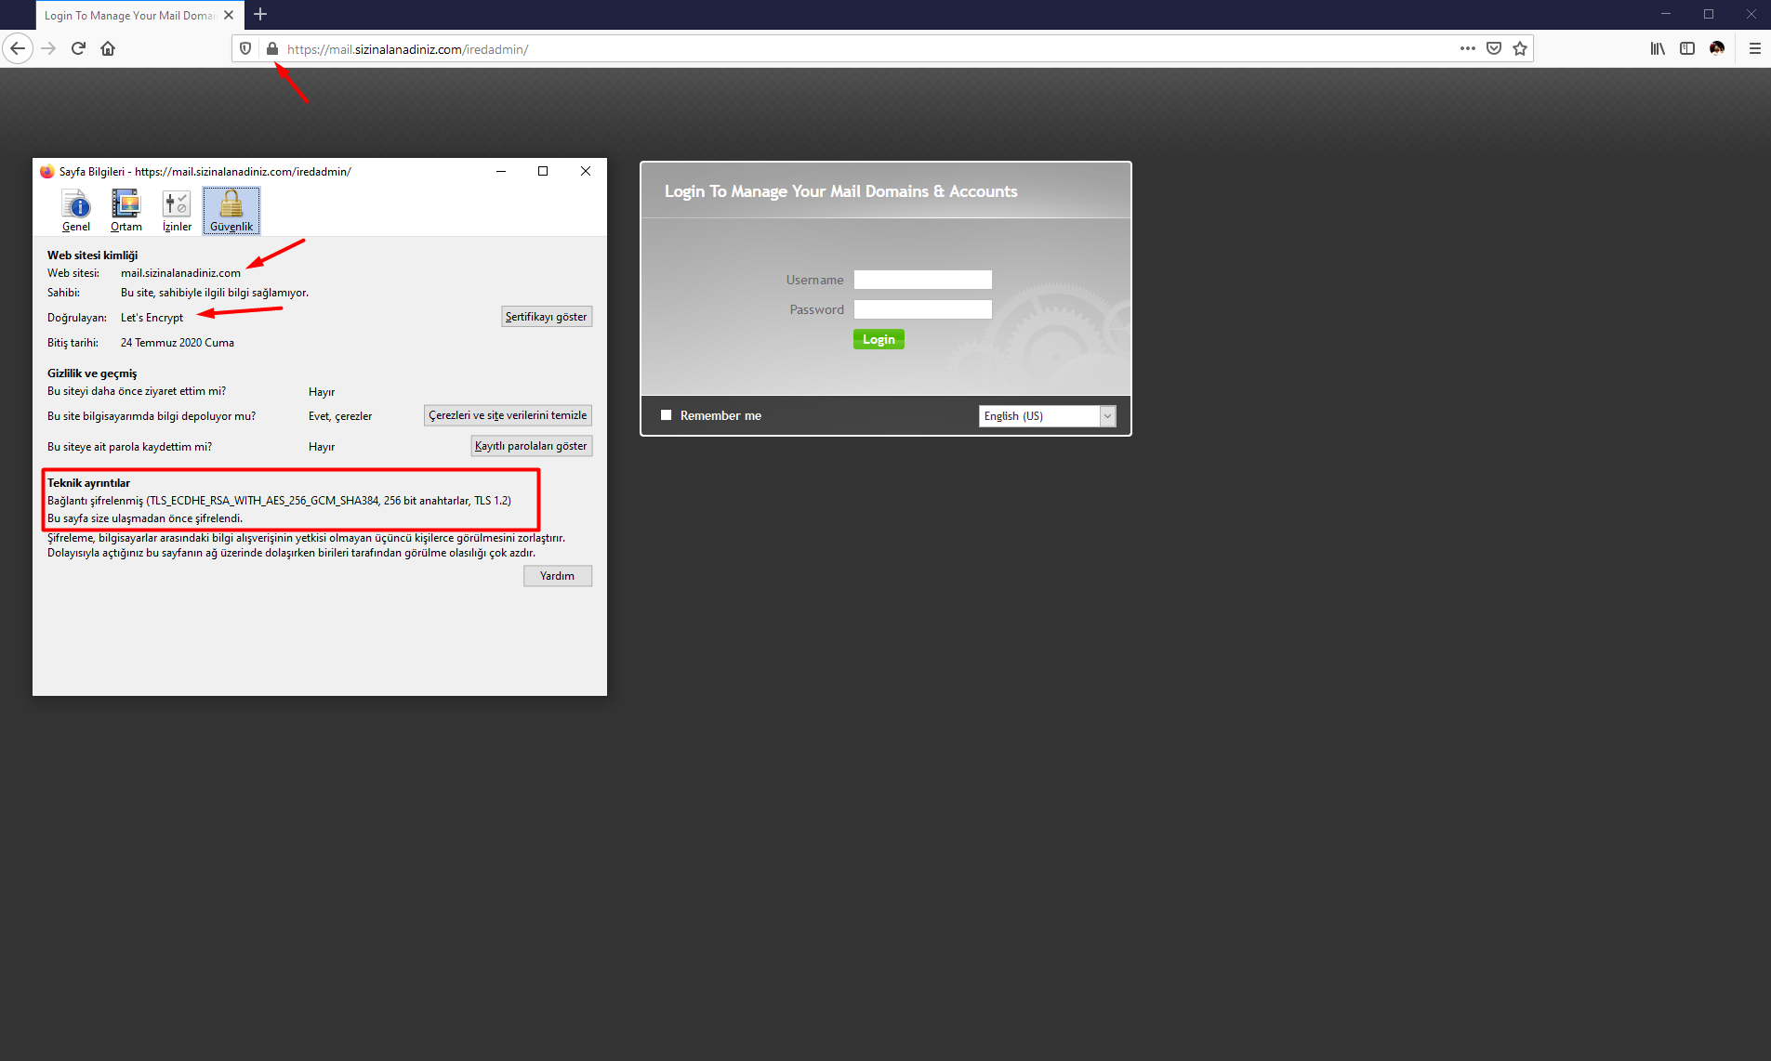Click the Web sitesi kimliği heading
Viewport: 1771px width, 1061px height.
[92, 255]
